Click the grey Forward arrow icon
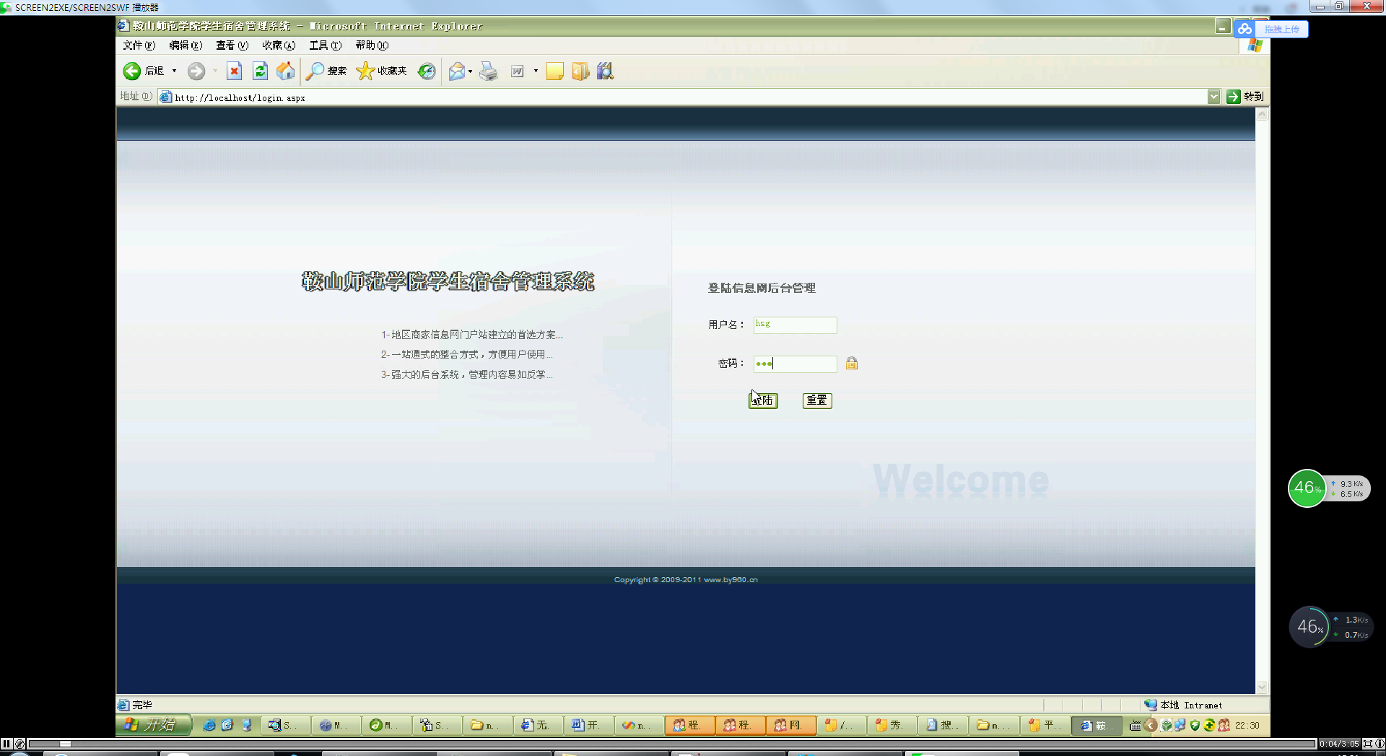 [x=196, y=71]
